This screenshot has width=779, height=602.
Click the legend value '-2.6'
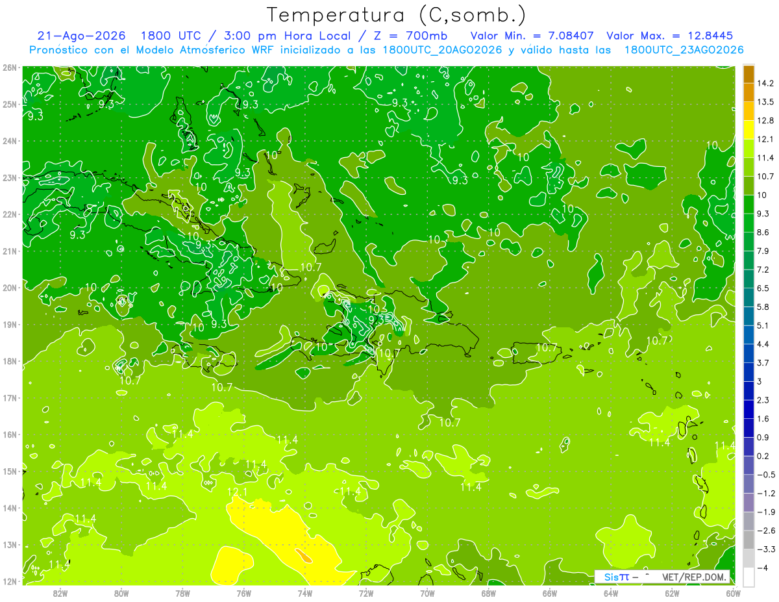click(766, 531)
